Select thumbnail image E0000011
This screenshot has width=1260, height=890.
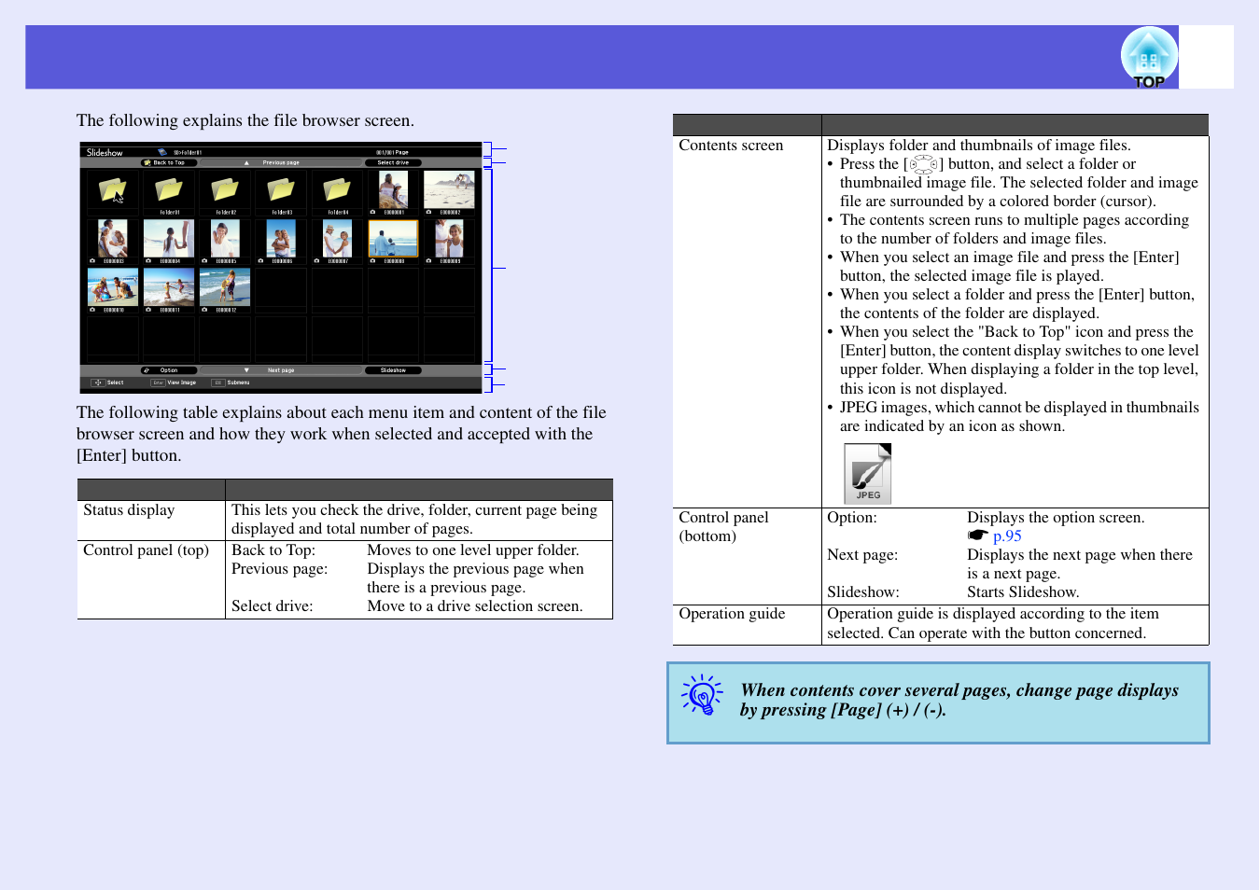click(169, 287)
